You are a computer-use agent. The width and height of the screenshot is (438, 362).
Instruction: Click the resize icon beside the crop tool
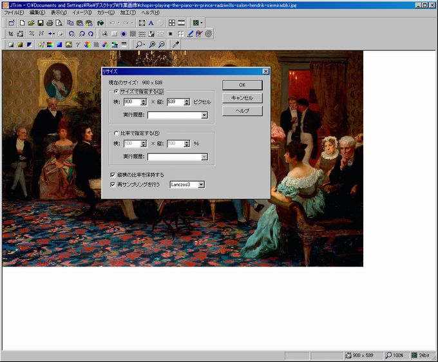pos(20,33)
